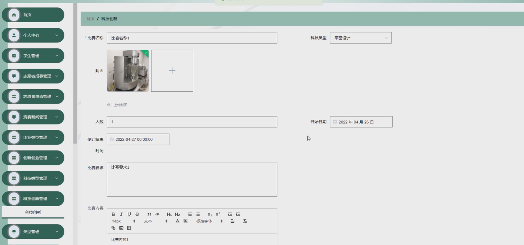Click the 竞赛新闻管理 sidebar icon

[x=14, y=117]
